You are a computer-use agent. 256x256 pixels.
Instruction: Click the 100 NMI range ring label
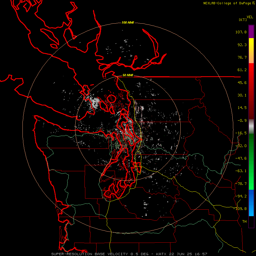click(128, 22)
